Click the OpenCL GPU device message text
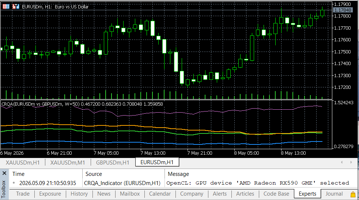Screen dimensions: 359x200 pyautogui.click(x=258, y=183)
